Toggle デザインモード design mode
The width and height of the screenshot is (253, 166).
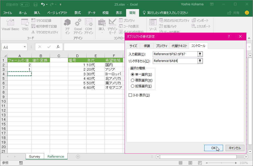tap(112, 27)
